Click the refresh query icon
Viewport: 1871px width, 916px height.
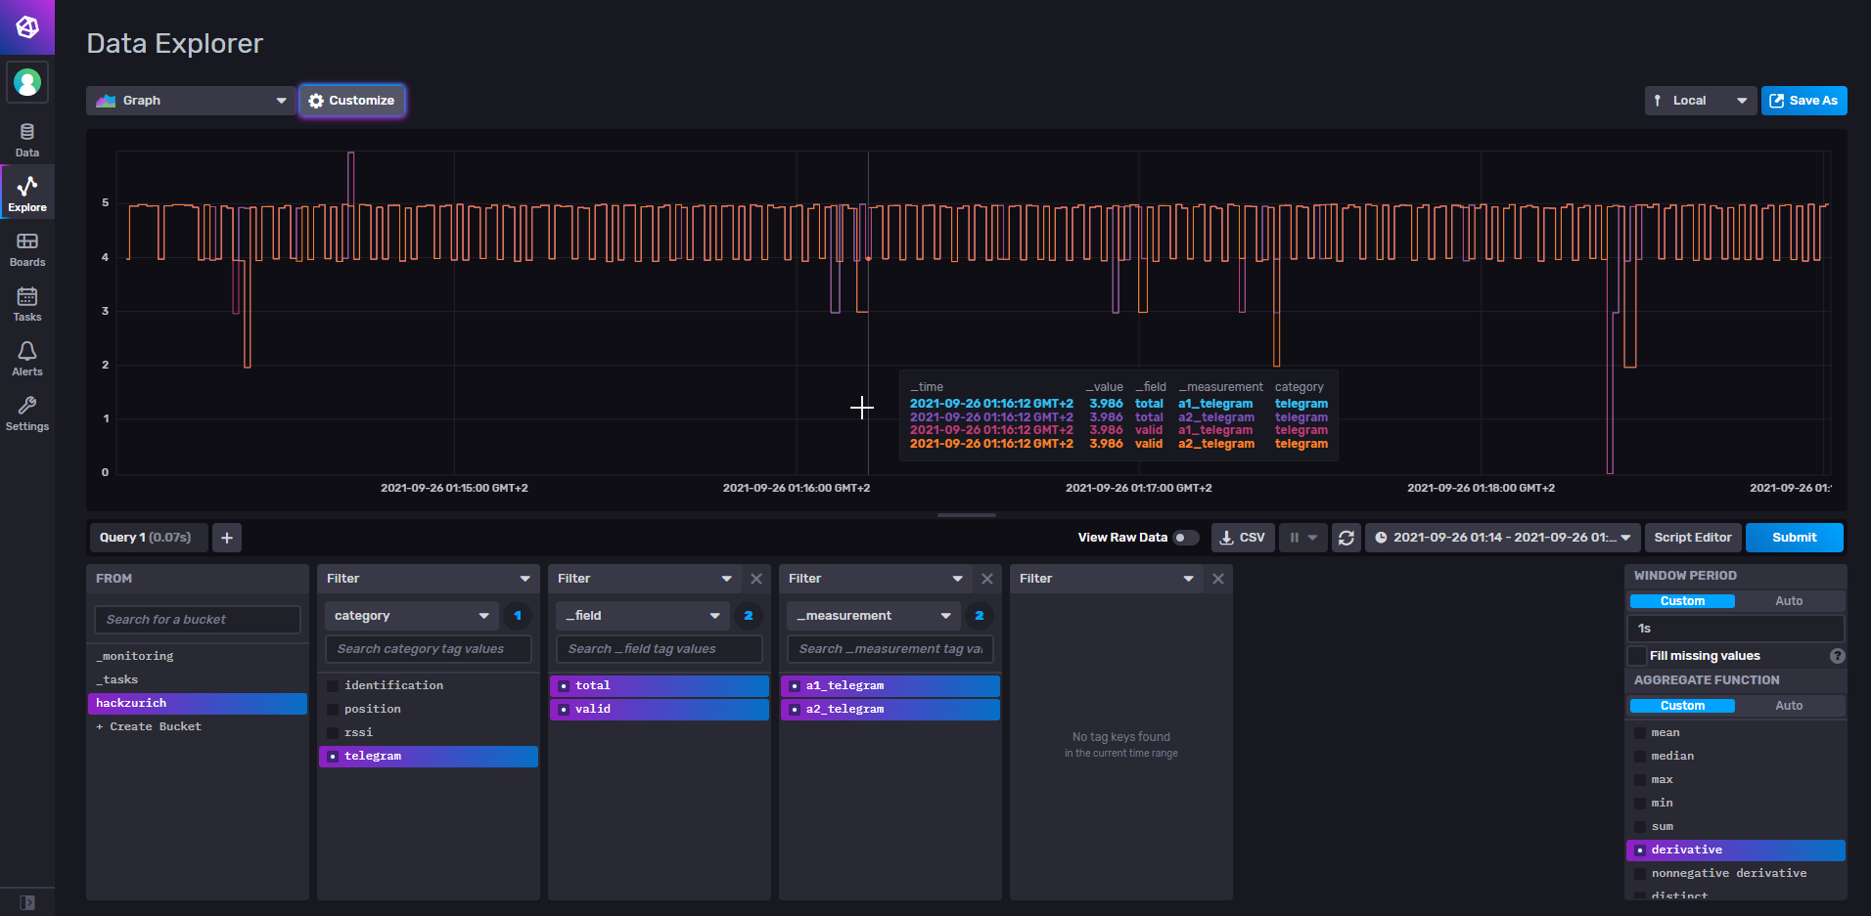click(x=1346, y=538)
